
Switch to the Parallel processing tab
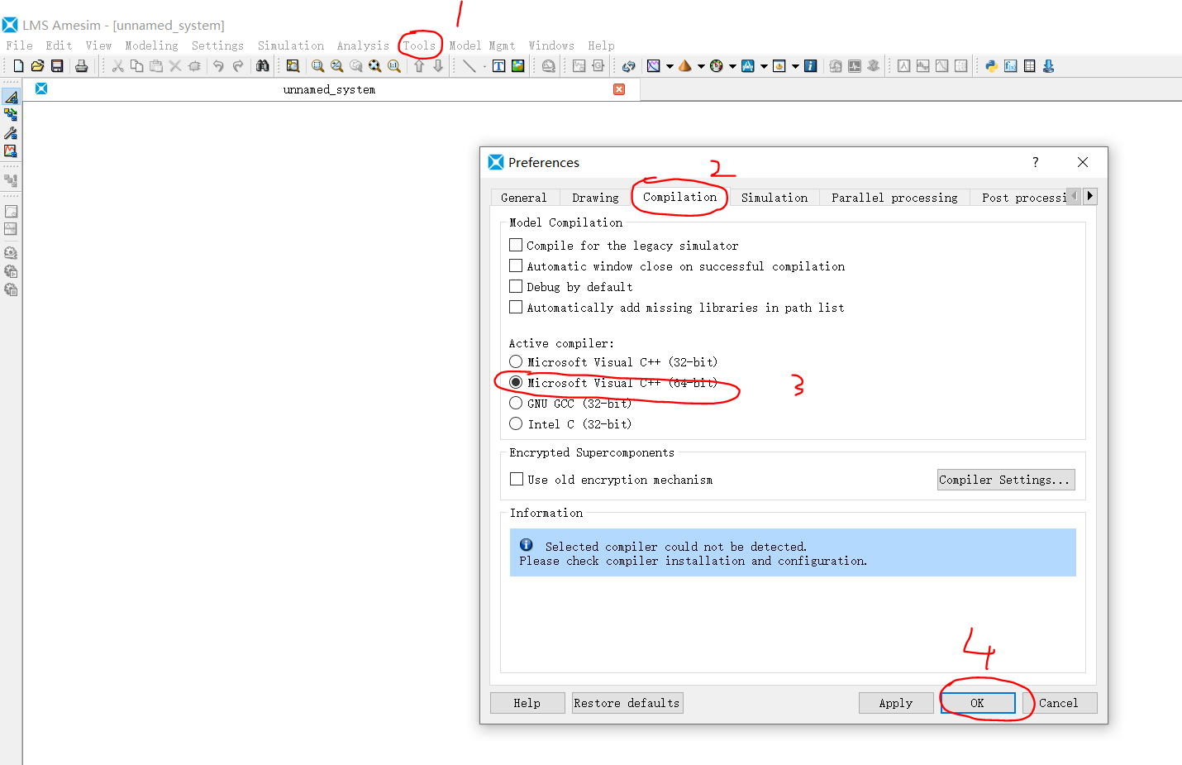click(x=894, y=197)
